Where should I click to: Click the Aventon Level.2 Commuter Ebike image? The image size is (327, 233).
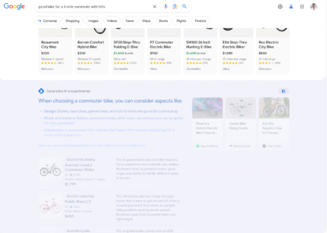50,169
